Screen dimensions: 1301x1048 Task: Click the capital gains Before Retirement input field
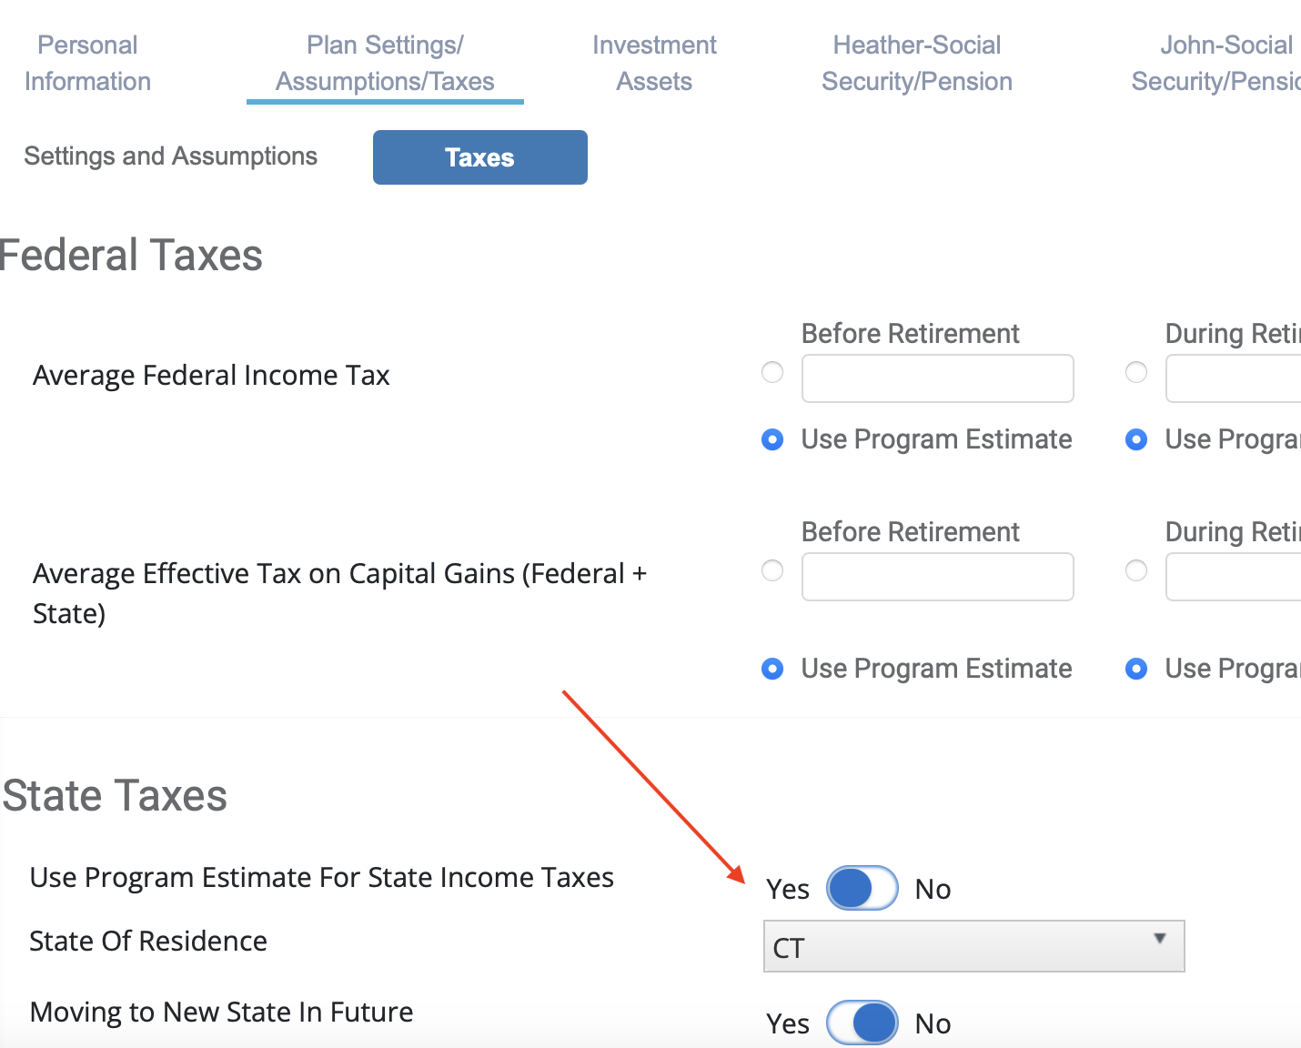pos(937,576)
